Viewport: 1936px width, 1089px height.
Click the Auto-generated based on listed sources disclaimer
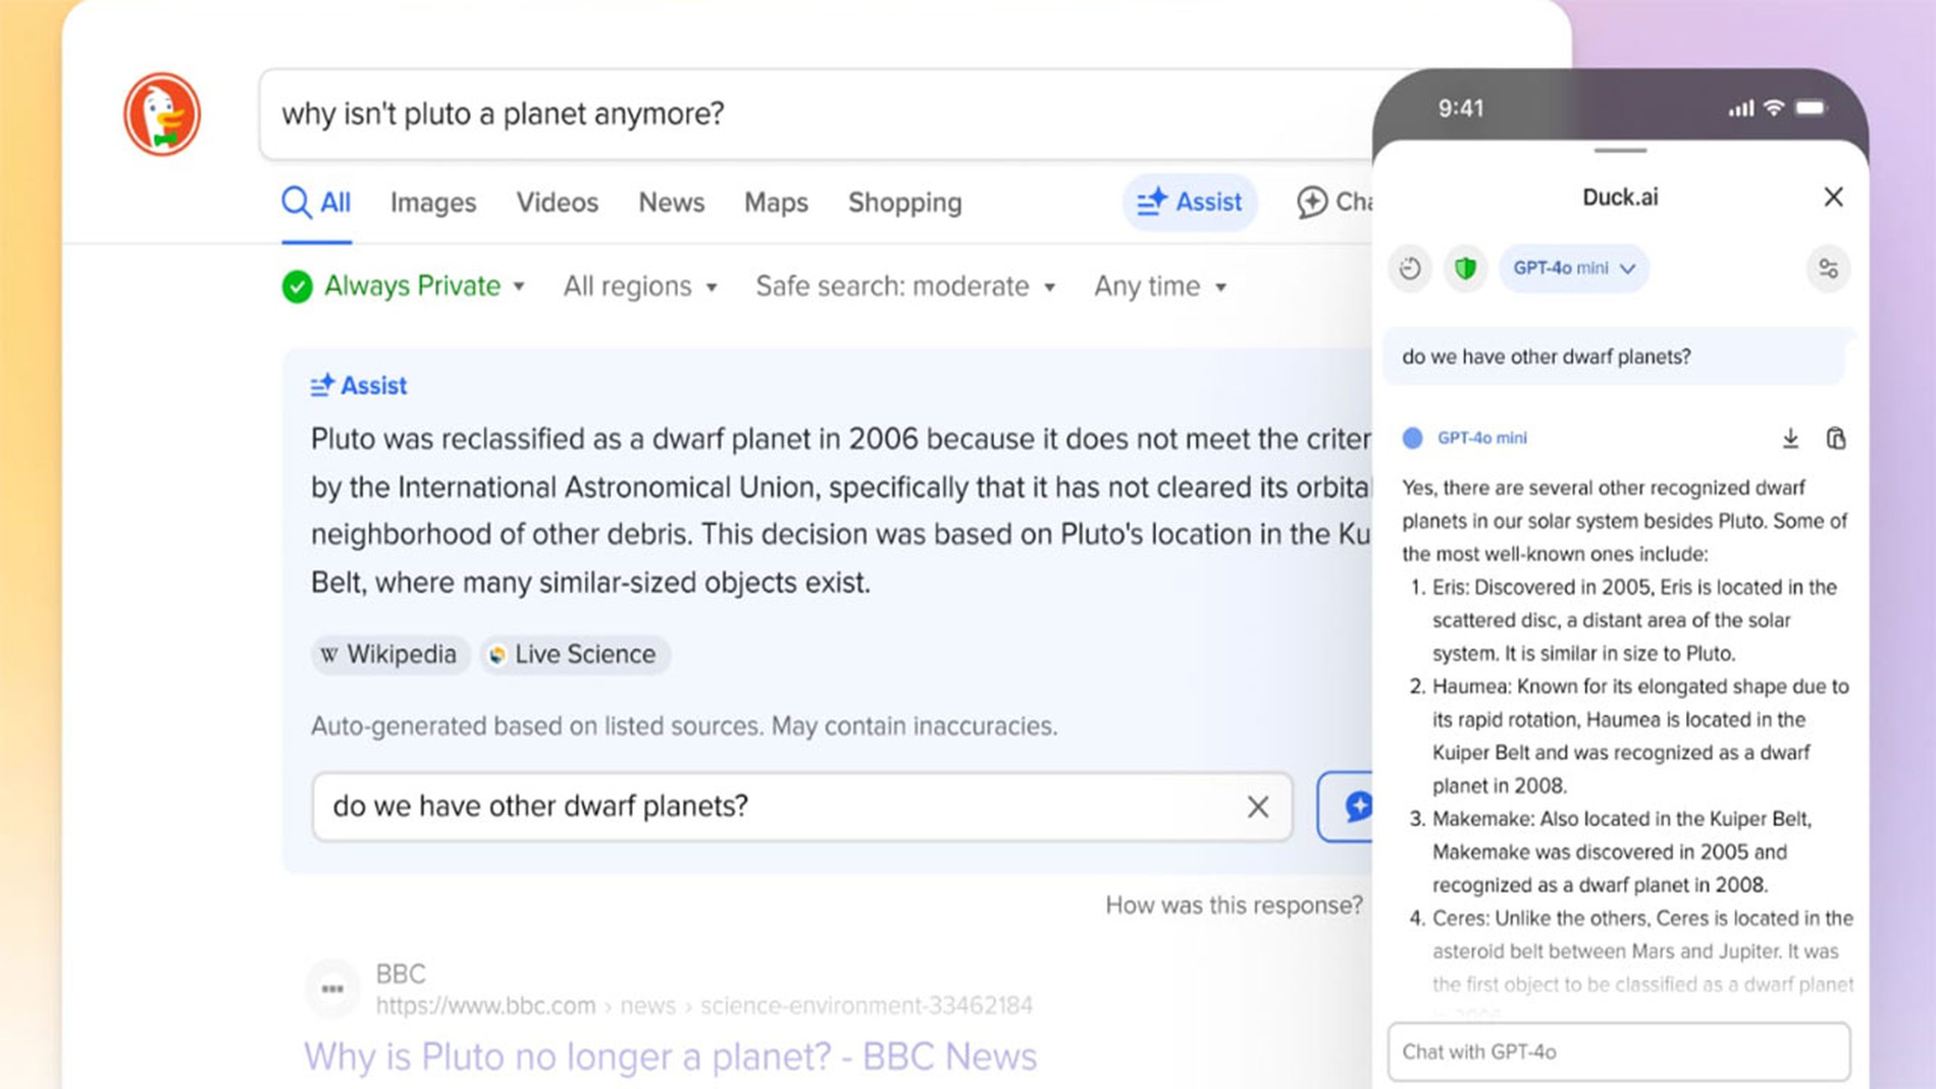[x=684, y=726]
